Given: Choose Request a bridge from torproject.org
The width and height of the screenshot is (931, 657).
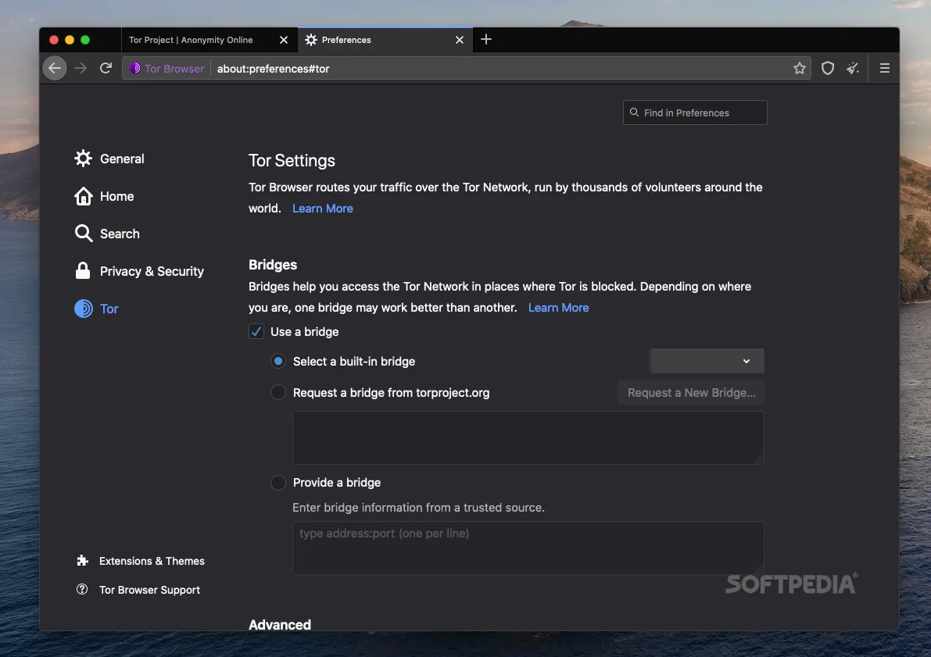Looking at the screenshot, I should 278,392.
